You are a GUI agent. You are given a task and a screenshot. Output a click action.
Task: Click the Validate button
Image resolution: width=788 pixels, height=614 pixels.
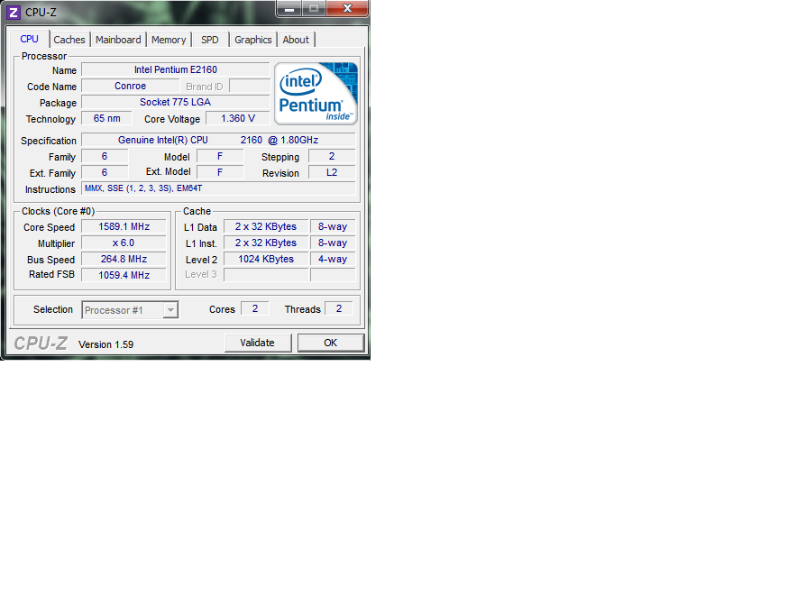point(257,343)
